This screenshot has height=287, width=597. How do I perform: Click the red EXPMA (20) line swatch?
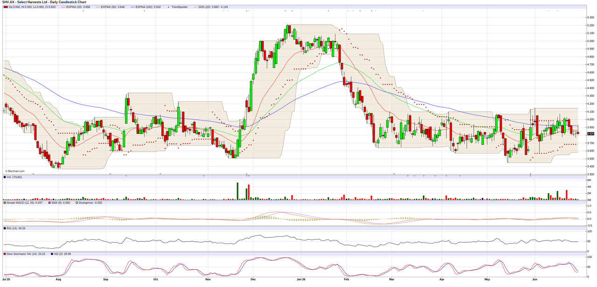63,7
